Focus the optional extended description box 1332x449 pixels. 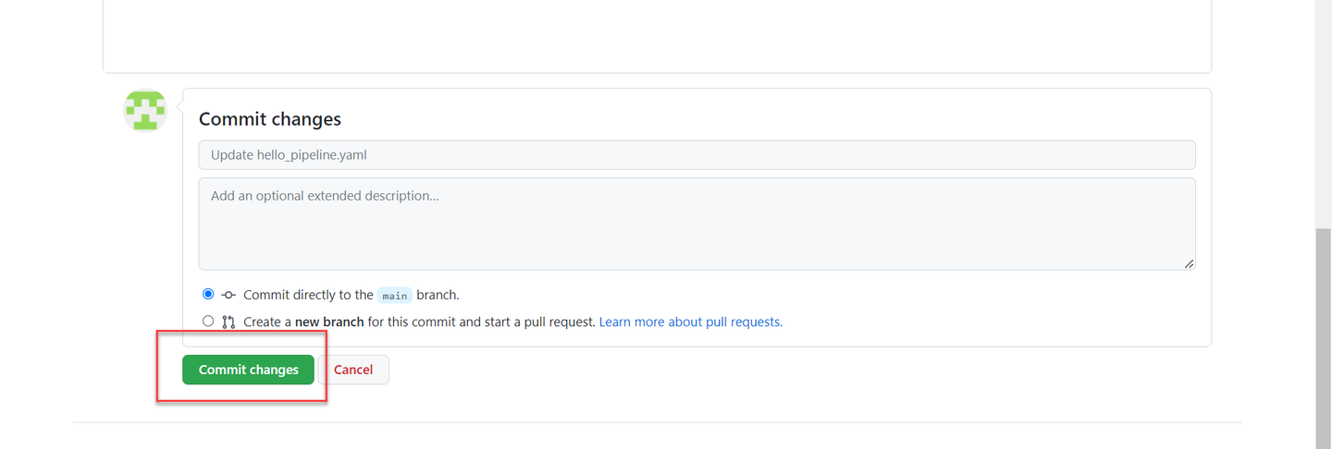click(697, 224)
